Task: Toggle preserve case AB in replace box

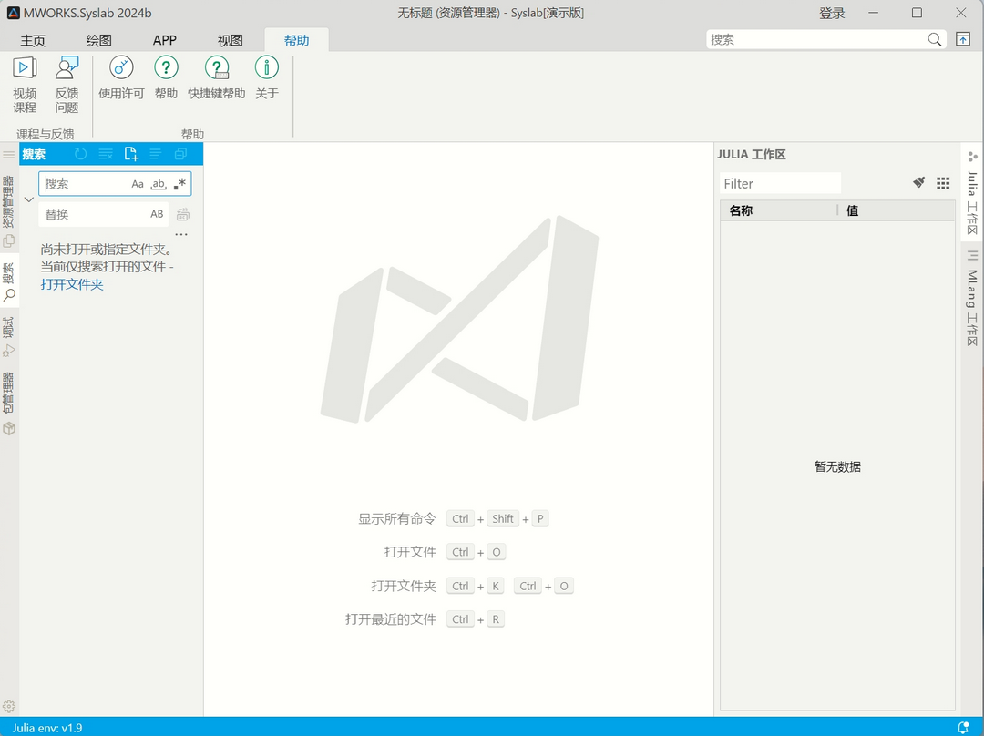Action: pyautogui.click(x=157, y=214)
